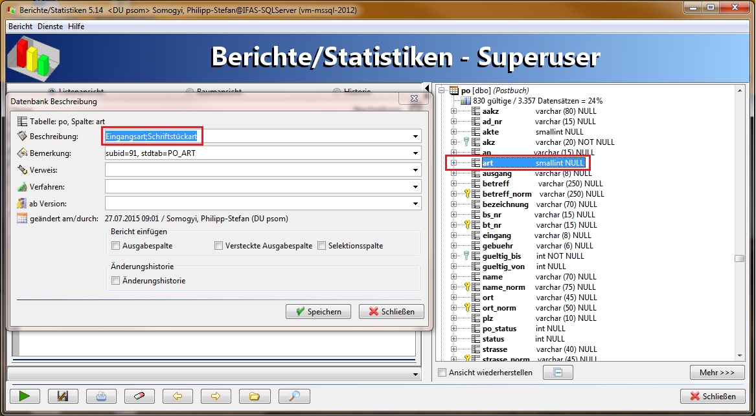Click the magnifying glass search button
The image size is (756, 416).
[x=294, y=396]
